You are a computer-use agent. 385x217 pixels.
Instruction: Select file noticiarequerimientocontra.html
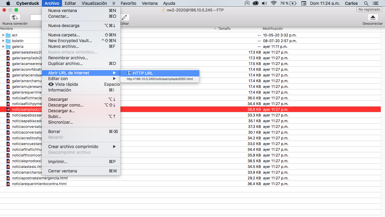39,184
